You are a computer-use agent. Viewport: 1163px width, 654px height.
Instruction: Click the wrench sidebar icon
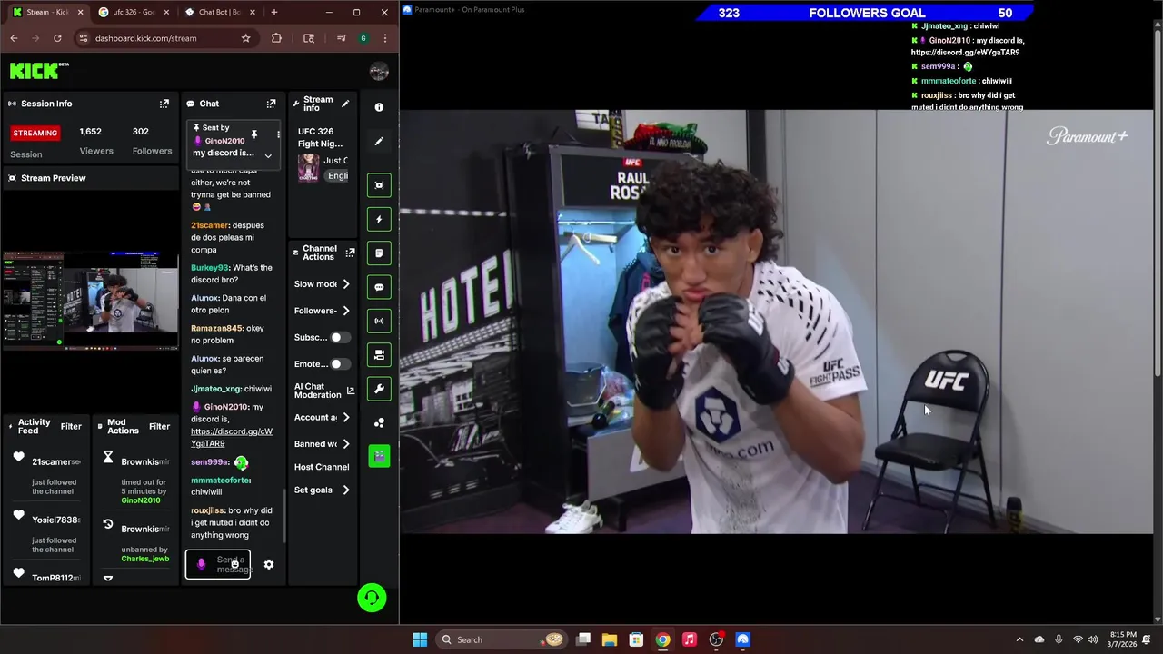[379, 389]
